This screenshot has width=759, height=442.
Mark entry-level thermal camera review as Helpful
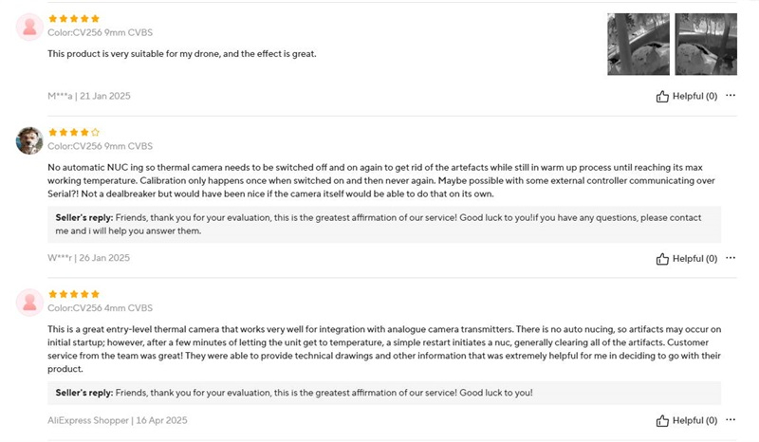(687, 421)
